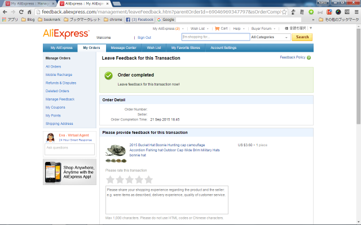Viewport: 361px width, 225px height.
Task: Open Deleted Orders link
Action: (57, 91)
